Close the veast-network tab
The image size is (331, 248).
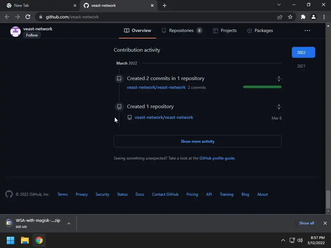coord(152,5)
